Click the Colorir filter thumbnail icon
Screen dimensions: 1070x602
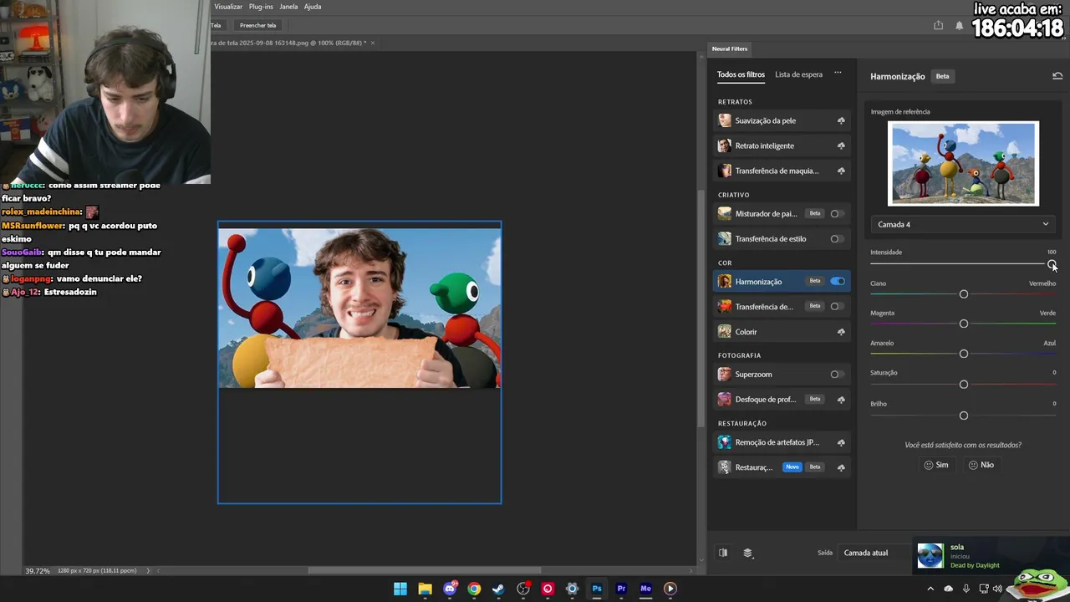pos(725,332)
